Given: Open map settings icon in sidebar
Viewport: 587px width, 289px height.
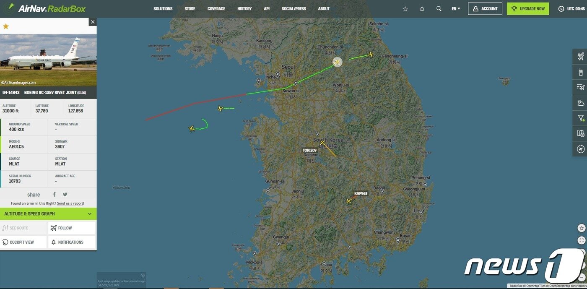Looking at the screenshot, I should [x=580, y=133].
